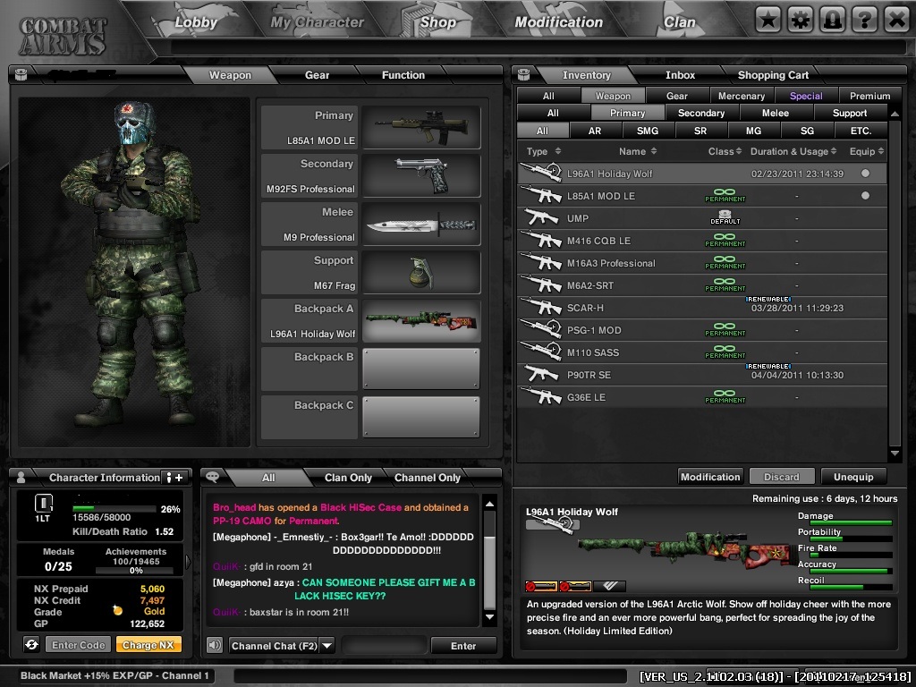Select the G36E LE rifle icon
The height and width of the screenshot is (687, 916).
point(541,396)
